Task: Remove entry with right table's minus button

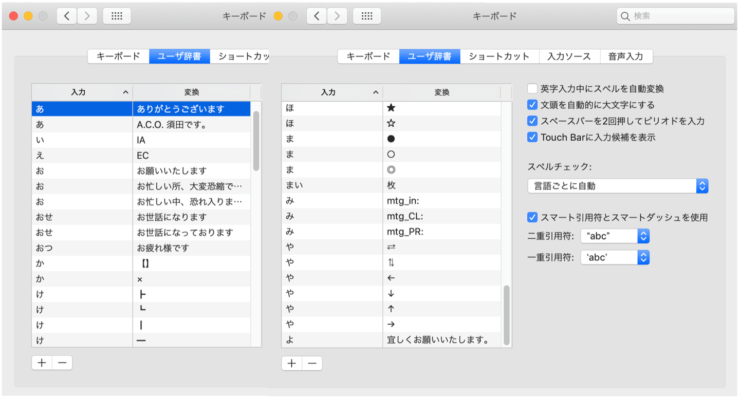Action: pos(312,363)
